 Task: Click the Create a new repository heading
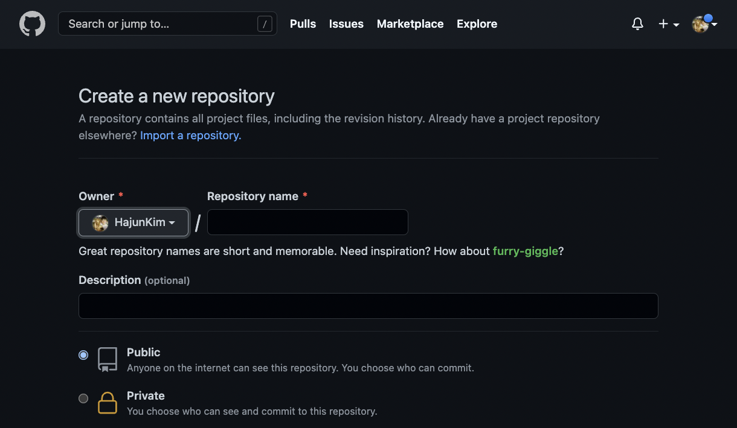[176, 96]
